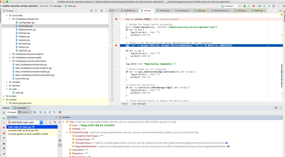The width and height of the screenshot is (285, 157).
Task: Click Step Over in debugger toolbar
Action: [x=41, y=112]
